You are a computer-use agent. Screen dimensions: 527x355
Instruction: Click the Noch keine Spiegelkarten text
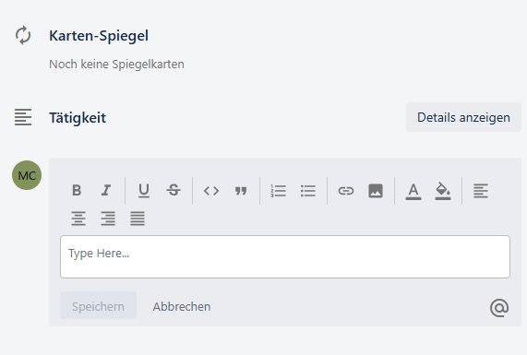[x=116, y=65]
